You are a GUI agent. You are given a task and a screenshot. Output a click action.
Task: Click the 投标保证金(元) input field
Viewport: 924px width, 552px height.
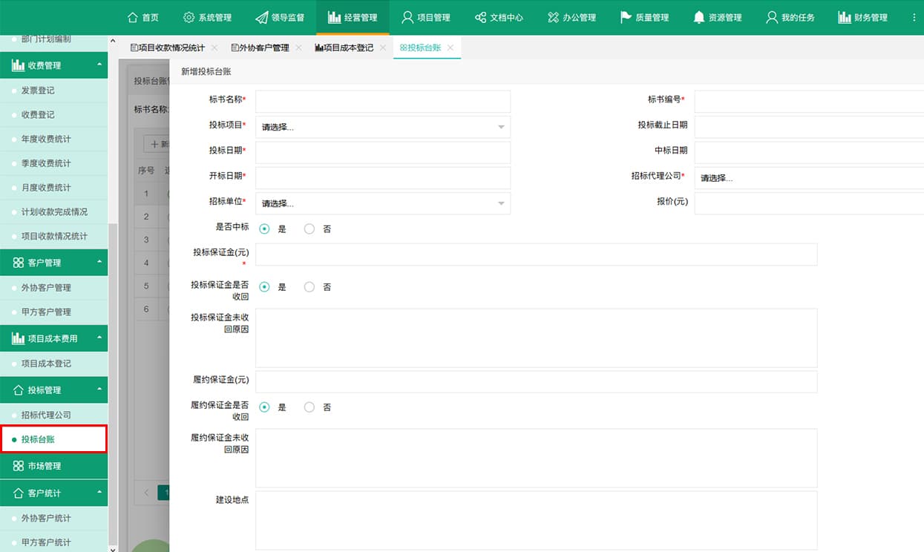(536, 254)
